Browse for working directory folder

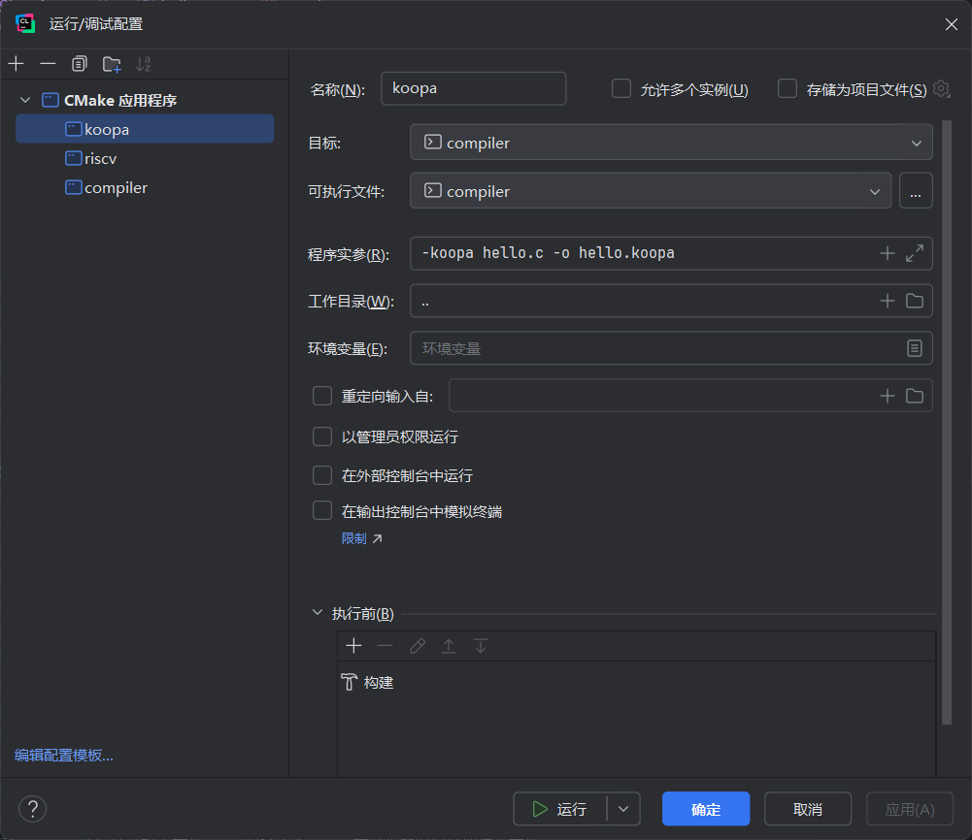click(914, 301)
